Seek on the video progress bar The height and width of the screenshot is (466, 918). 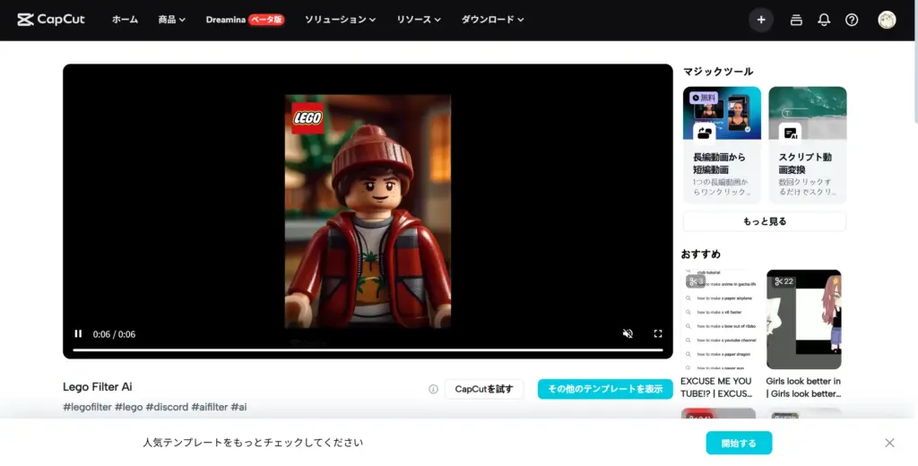coord(368,350)
